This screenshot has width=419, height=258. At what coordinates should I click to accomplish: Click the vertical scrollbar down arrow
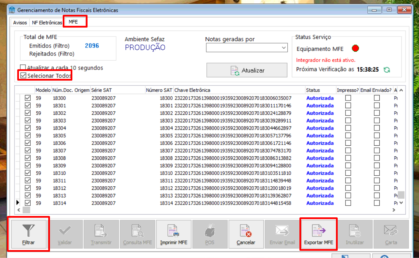click(x=401, y=203)
